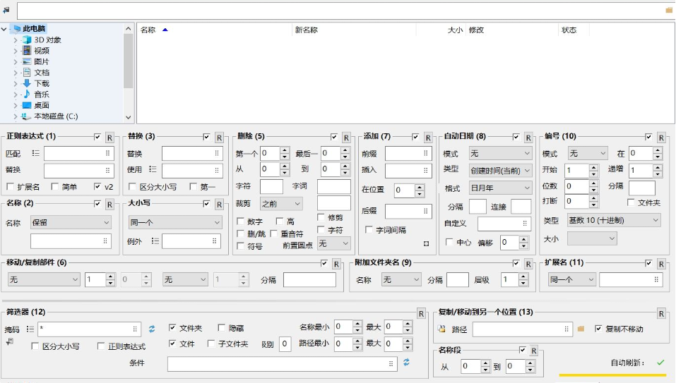Click the folder icon at path bar end

coord(669,11)
